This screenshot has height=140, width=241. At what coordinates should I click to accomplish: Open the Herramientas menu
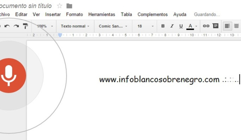(102, 14)
